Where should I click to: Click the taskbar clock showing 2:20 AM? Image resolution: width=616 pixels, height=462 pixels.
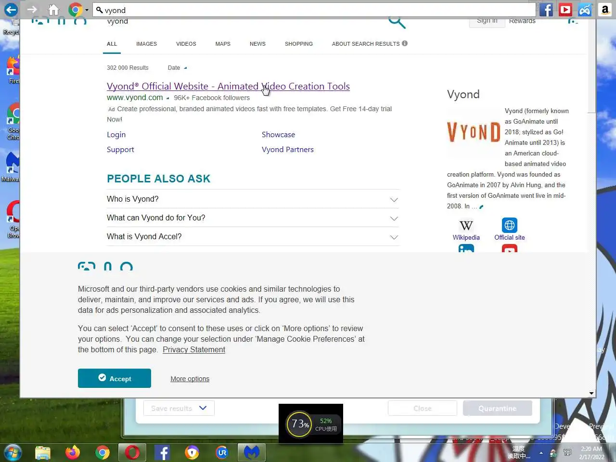click(x=591, y=453)
